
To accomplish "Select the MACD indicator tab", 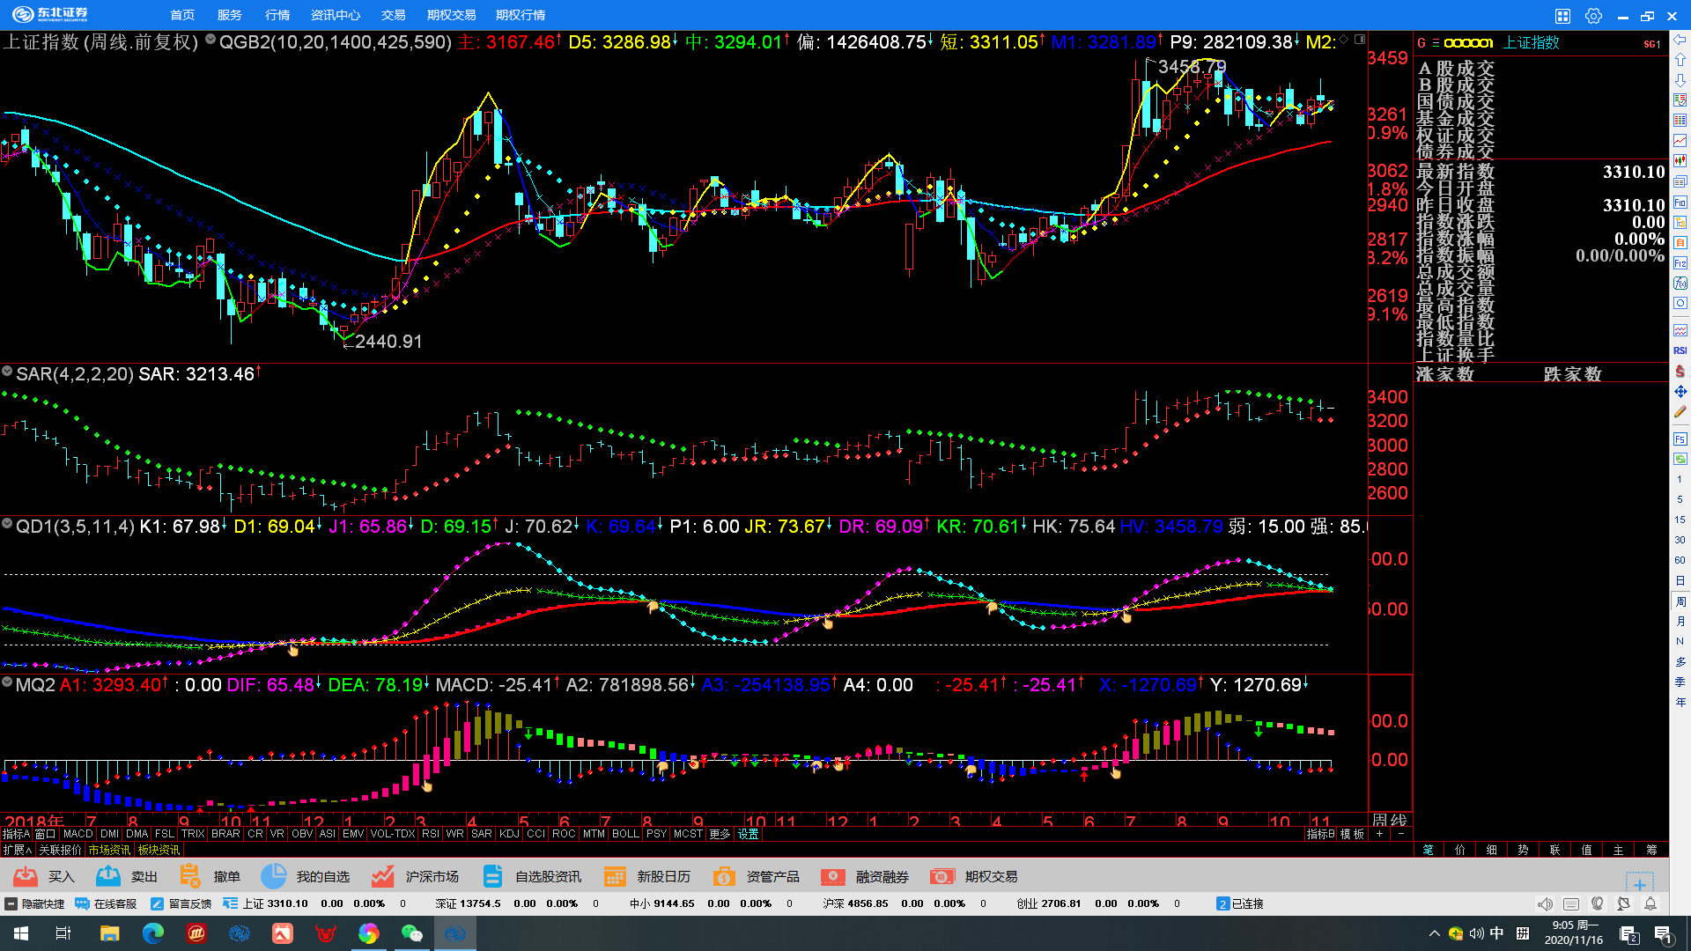I will 78,834.
